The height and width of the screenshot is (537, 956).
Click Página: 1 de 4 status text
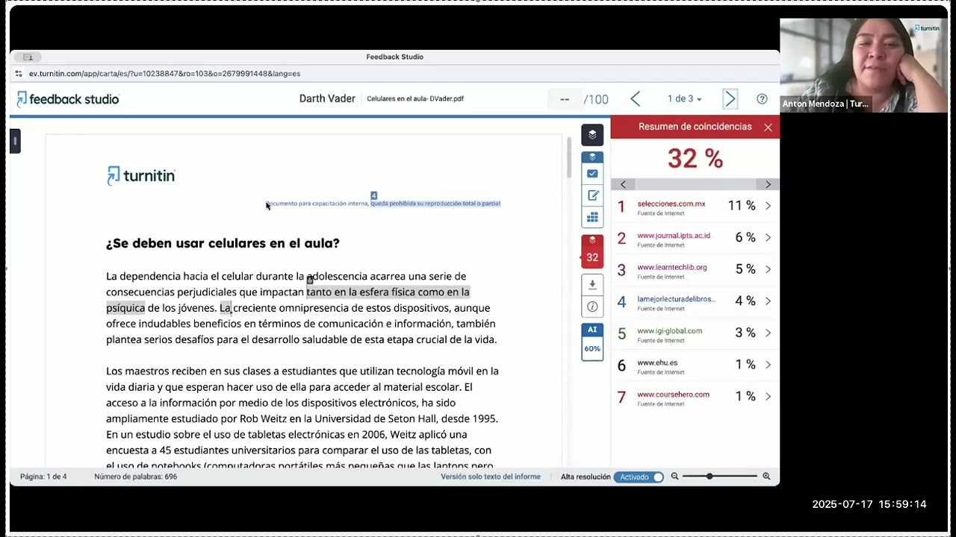pos(43,477)
